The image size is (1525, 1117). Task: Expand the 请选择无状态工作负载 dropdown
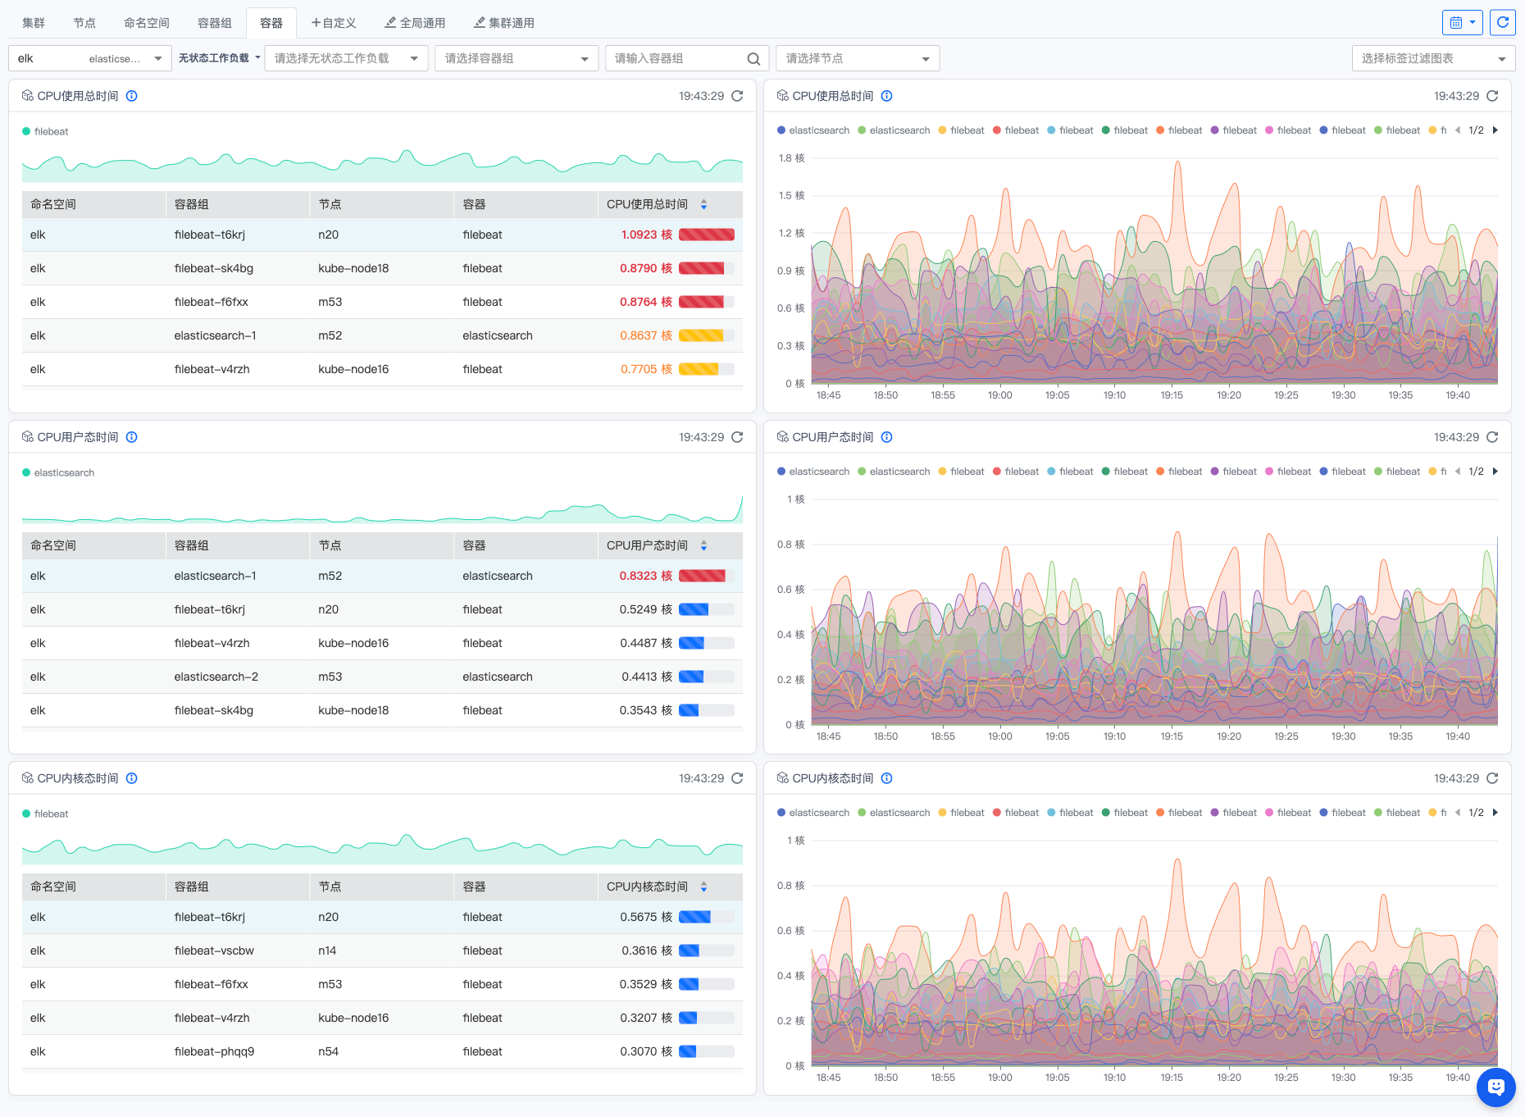click(x=346, y=59)
